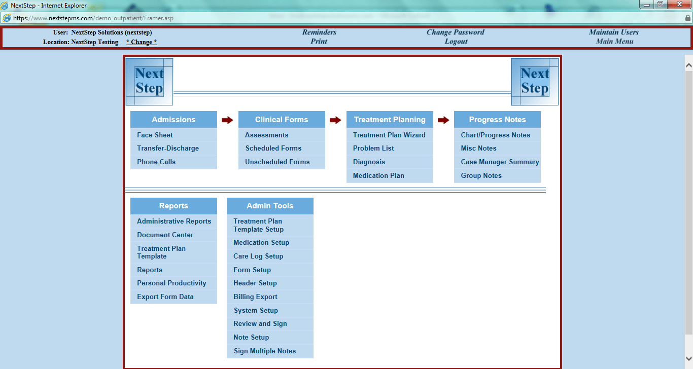Click the NextStep logo on the left

[x=149, y=81]
